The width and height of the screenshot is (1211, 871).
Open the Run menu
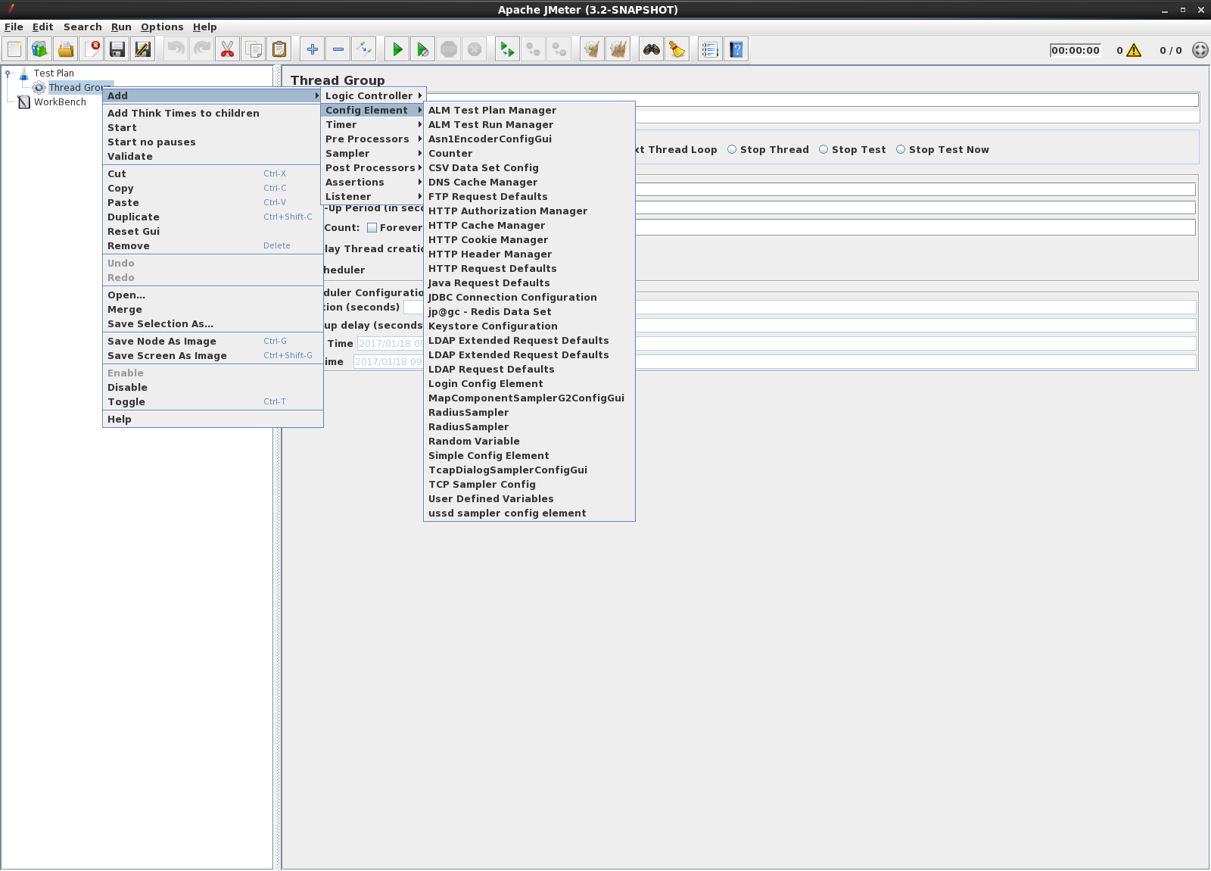(120, 27)
